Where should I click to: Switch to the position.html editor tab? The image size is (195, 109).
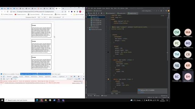tap(122, 13)
